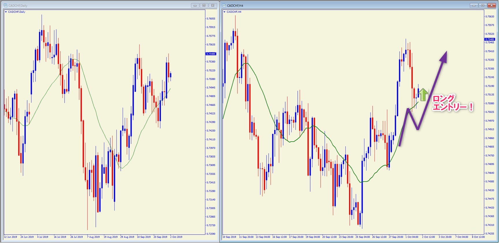
Task: Click the 0.74640 price level on the H4 axis
Action: [490, 173]
